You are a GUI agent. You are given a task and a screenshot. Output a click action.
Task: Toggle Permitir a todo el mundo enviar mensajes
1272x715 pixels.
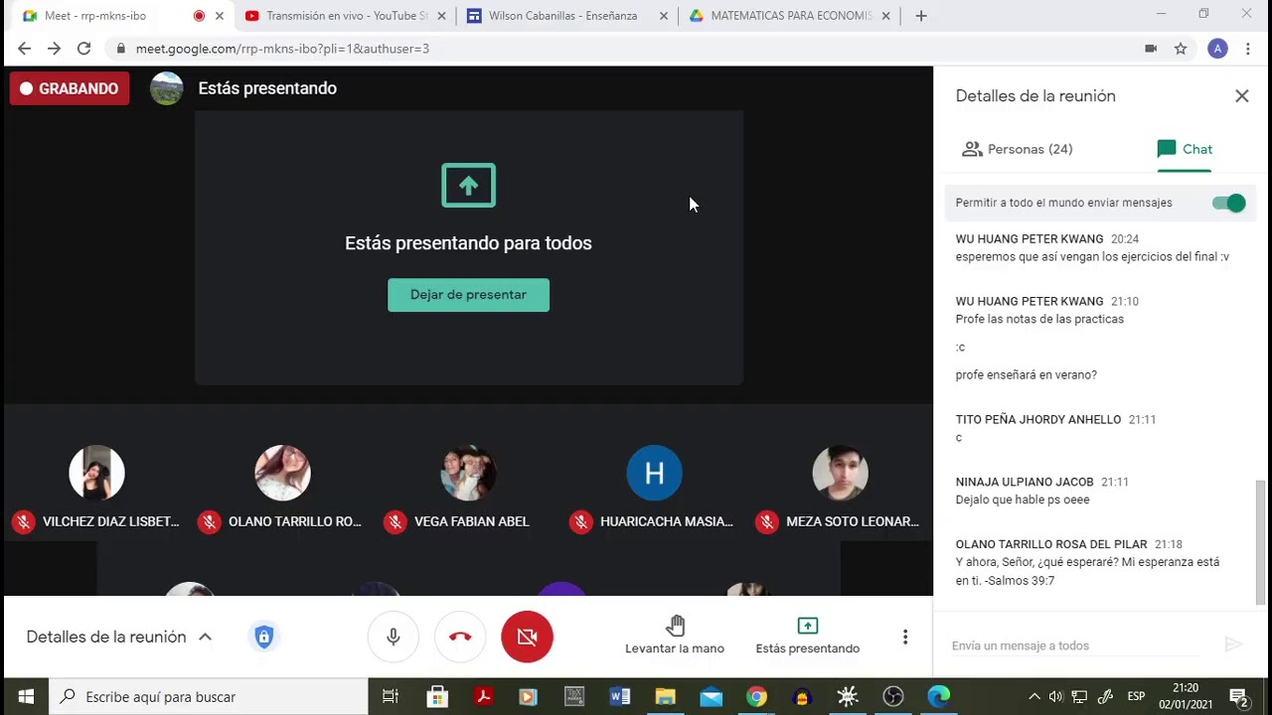(1229, 203)
